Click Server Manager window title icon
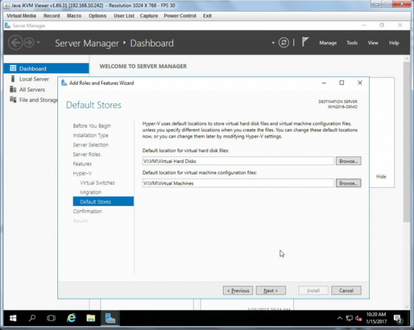 tap(7, 25)
